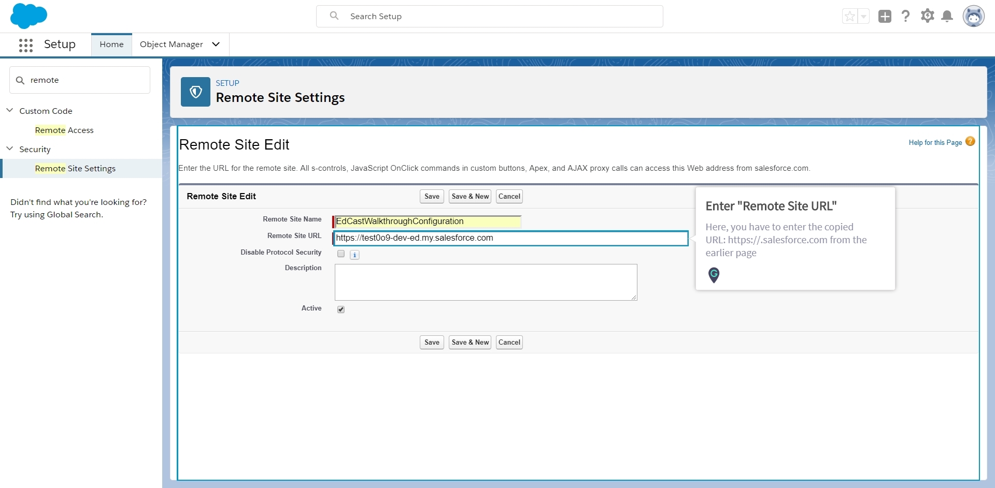Viewport: 995px width, 488px height.
Task: Click the location pin icon in the tooltip
Action: click(x=714, y=275)
